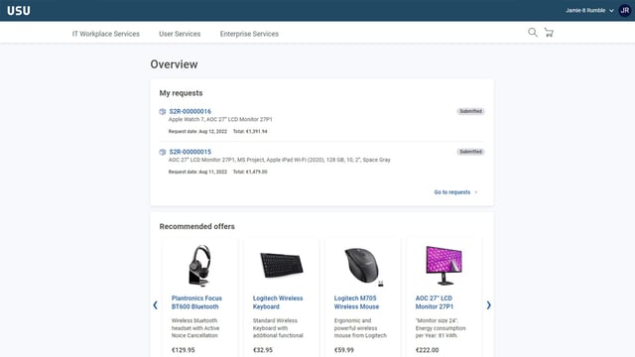Click request icon beside S2R-00000015
Viewport: 635px width, 357px height.
[163, 152]
